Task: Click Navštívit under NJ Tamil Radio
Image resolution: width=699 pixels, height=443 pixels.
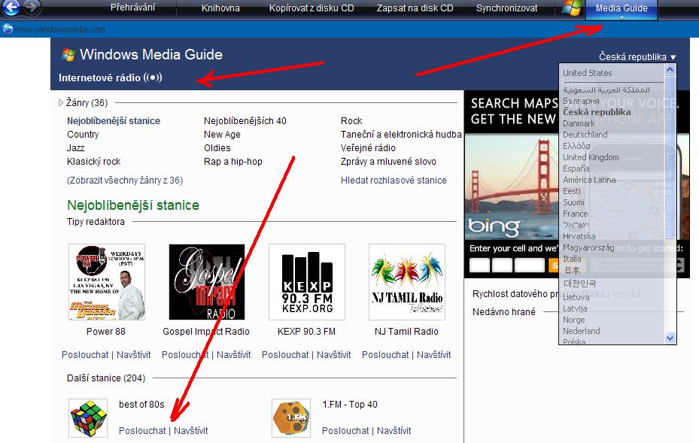Action: click(x=433, y=355)
